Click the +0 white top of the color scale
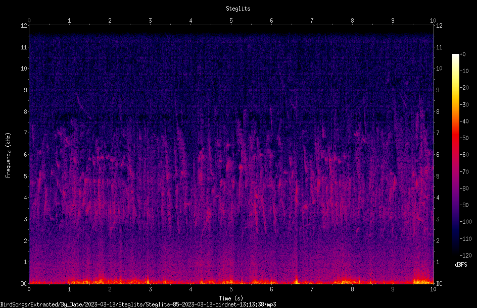Image resolution: width=477 pixels, height=308 pixels. point(455,55)
